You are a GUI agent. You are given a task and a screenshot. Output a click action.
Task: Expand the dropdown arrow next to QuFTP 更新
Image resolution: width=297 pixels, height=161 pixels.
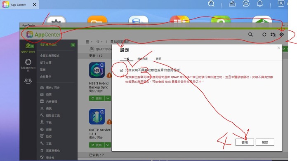108,145
